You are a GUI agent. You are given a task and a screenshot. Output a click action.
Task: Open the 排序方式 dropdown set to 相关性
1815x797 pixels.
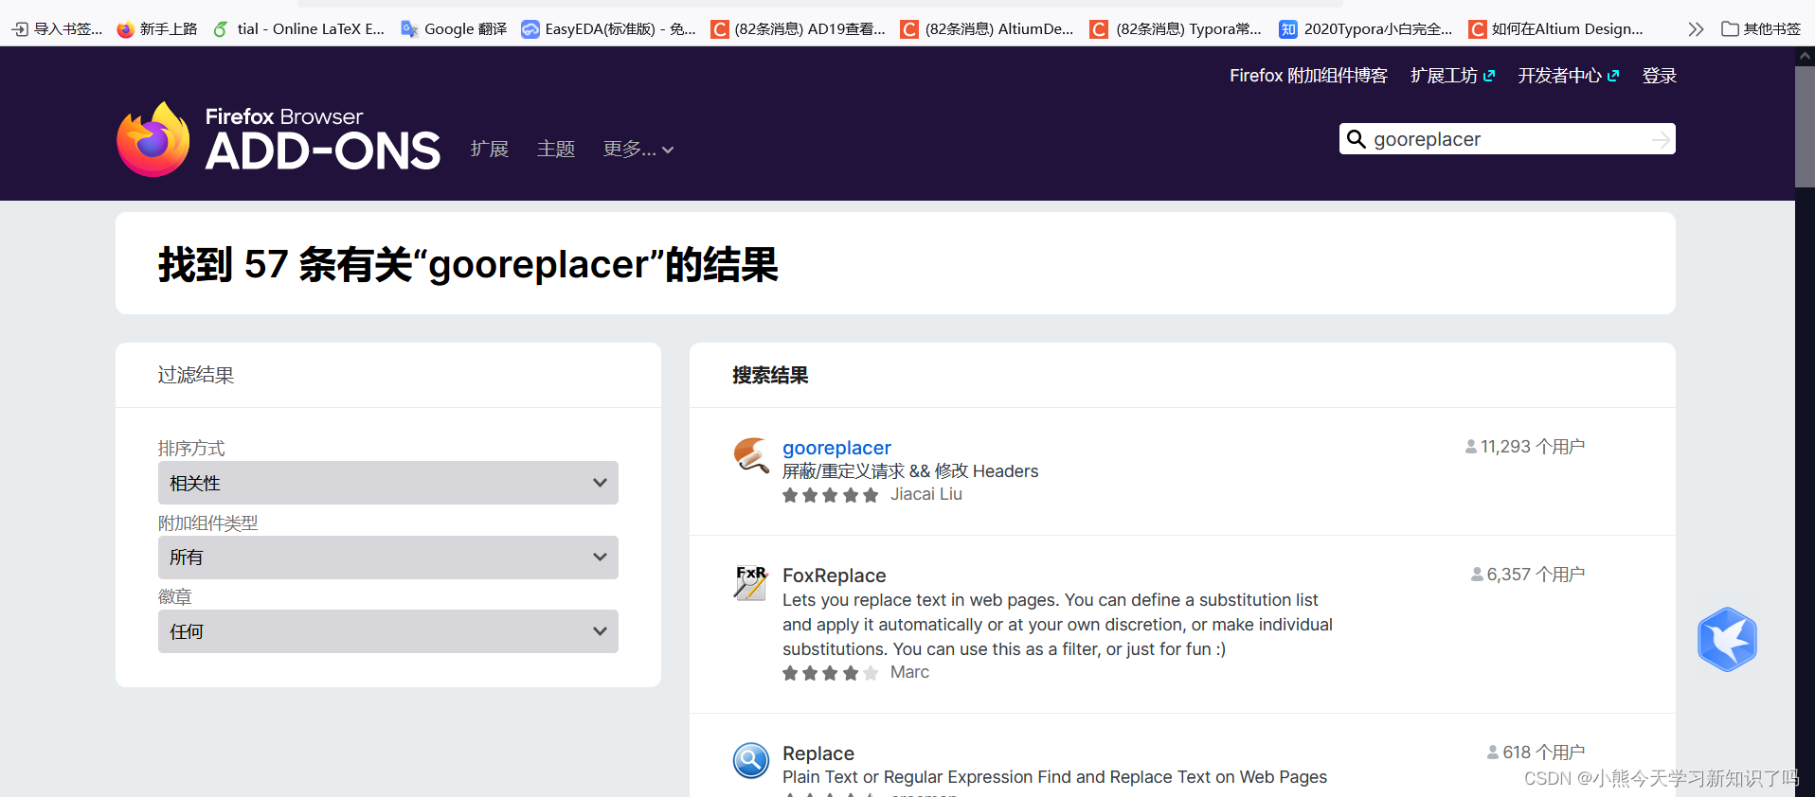(x=388, y=483)
